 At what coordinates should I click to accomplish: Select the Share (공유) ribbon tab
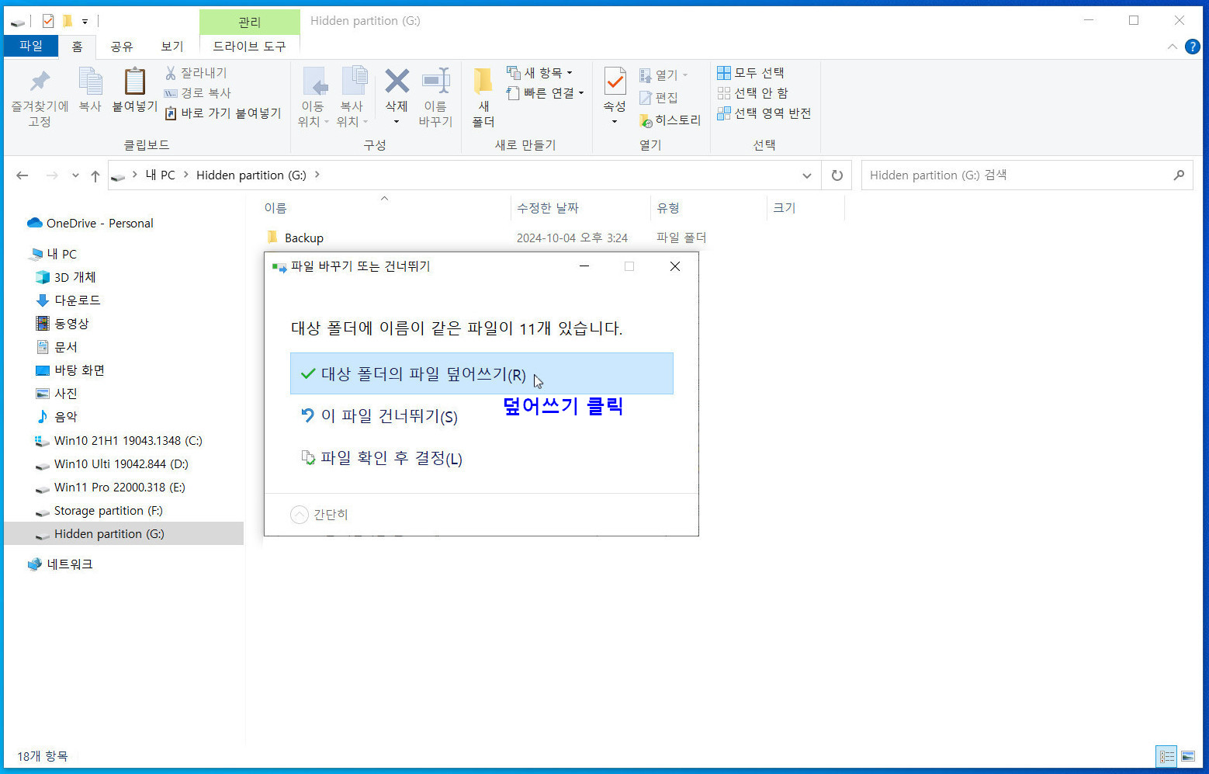122,47
